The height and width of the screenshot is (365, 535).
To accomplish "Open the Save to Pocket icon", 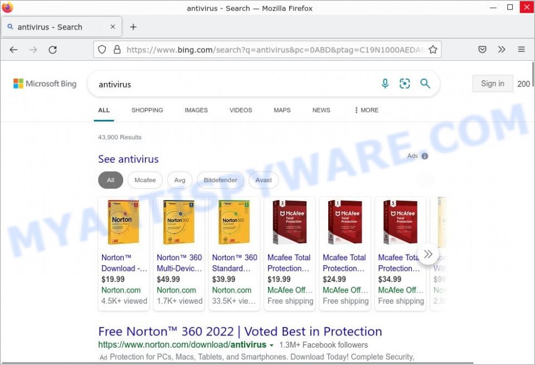I will [x=482, y=50].
